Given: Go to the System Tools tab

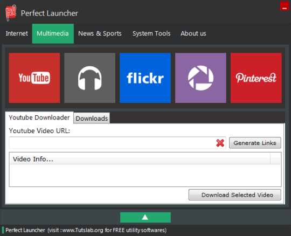Looking at the screenshot, I should point(151,33).
